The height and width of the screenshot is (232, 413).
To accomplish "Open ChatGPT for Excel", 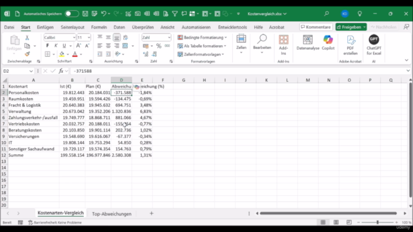I will (x=374, y=45).
